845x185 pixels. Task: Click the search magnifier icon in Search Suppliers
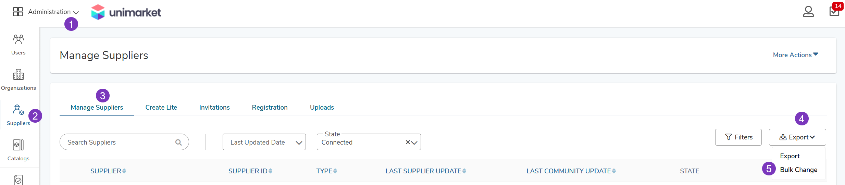[178, 142]
